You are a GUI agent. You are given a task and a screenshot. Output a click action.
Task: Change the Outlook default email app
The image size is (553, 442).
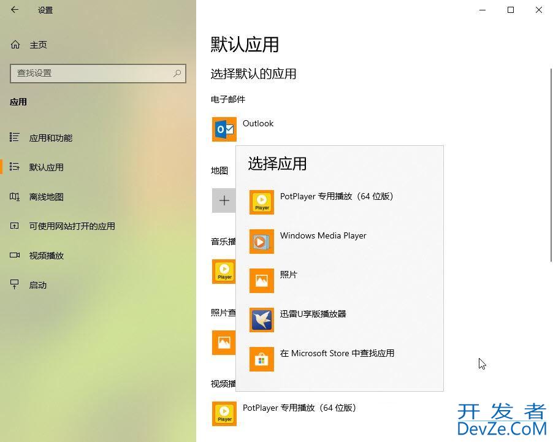coord(258,123)
